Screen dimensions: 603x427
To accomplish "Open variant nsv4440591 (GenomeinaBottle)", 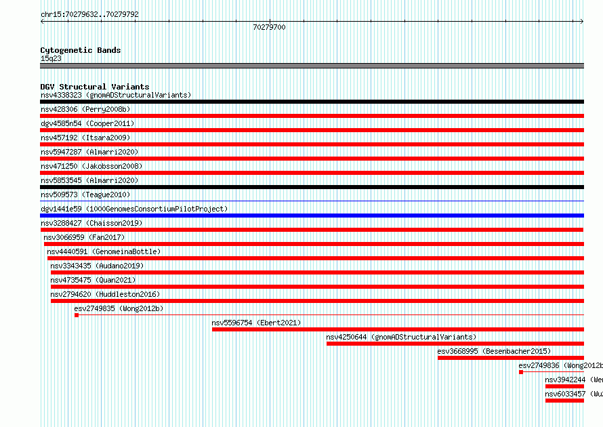I will tap(104, 251).
